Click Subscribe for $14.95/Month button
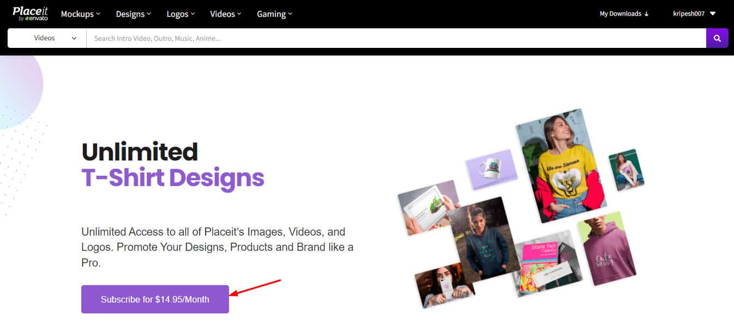 point(155,299)
